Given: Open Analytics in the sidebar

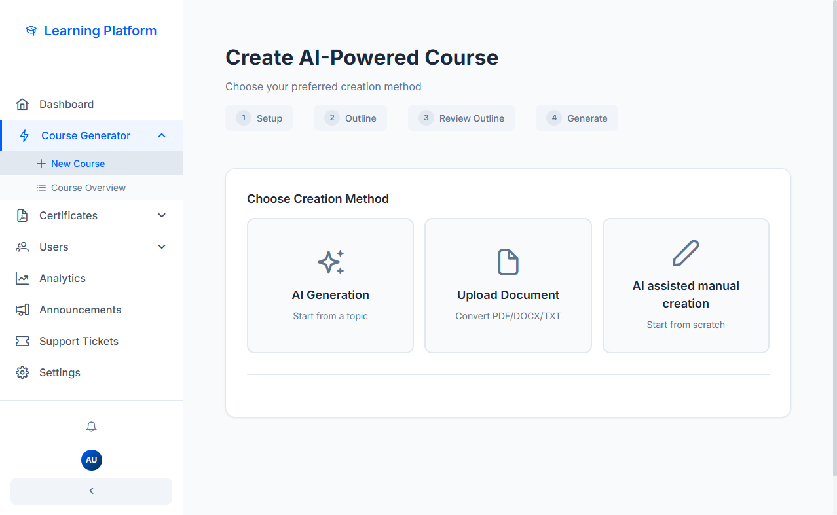Looking at the screenshot, I should click(x=62, y=279).
